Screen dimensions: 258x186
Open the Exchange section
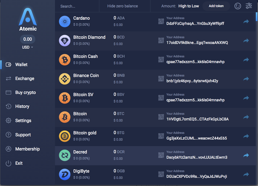[x=25, y=78]
